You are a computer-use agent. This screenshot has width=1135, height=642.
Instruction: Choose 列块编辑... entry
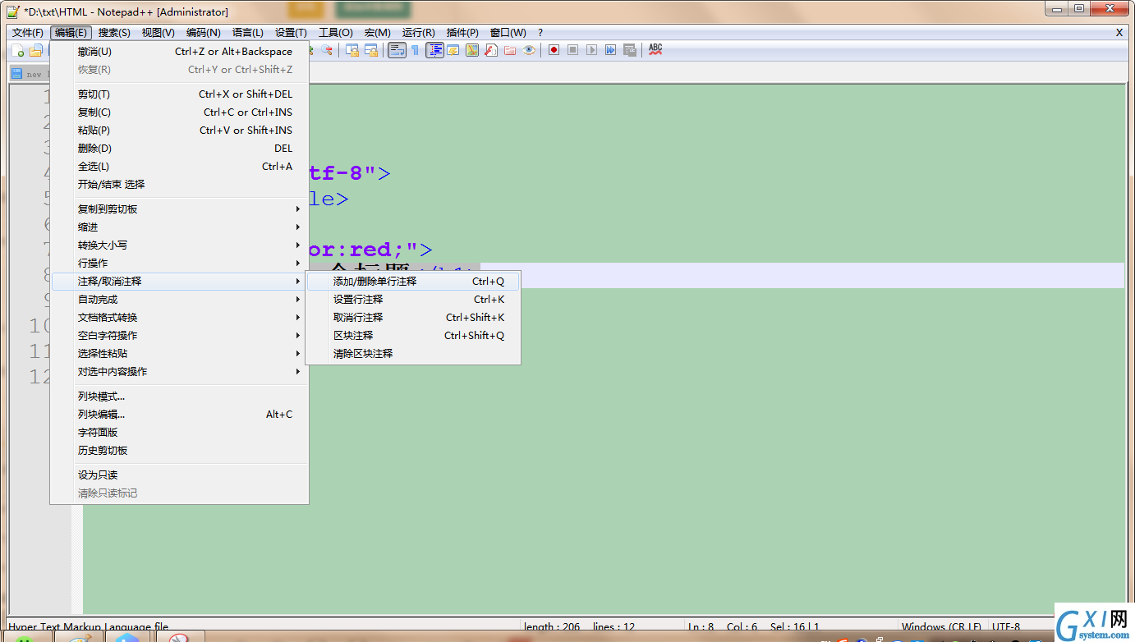[179, 414]
